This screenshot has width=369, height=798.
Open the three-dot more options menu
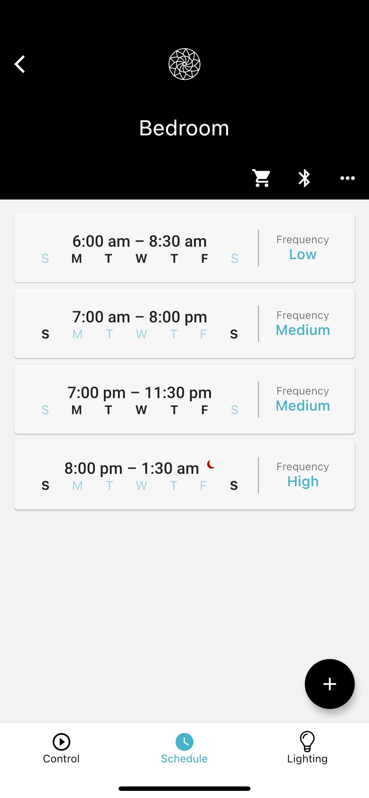[347, 178]
